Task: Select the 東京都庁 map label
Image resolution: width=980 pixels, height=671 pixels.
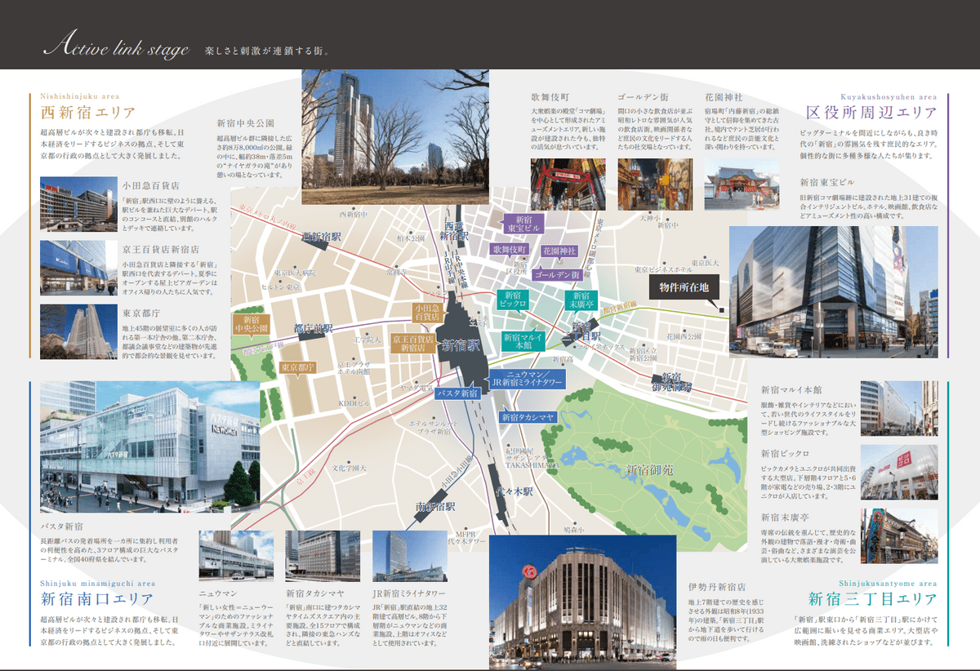Action: [298, 368]
